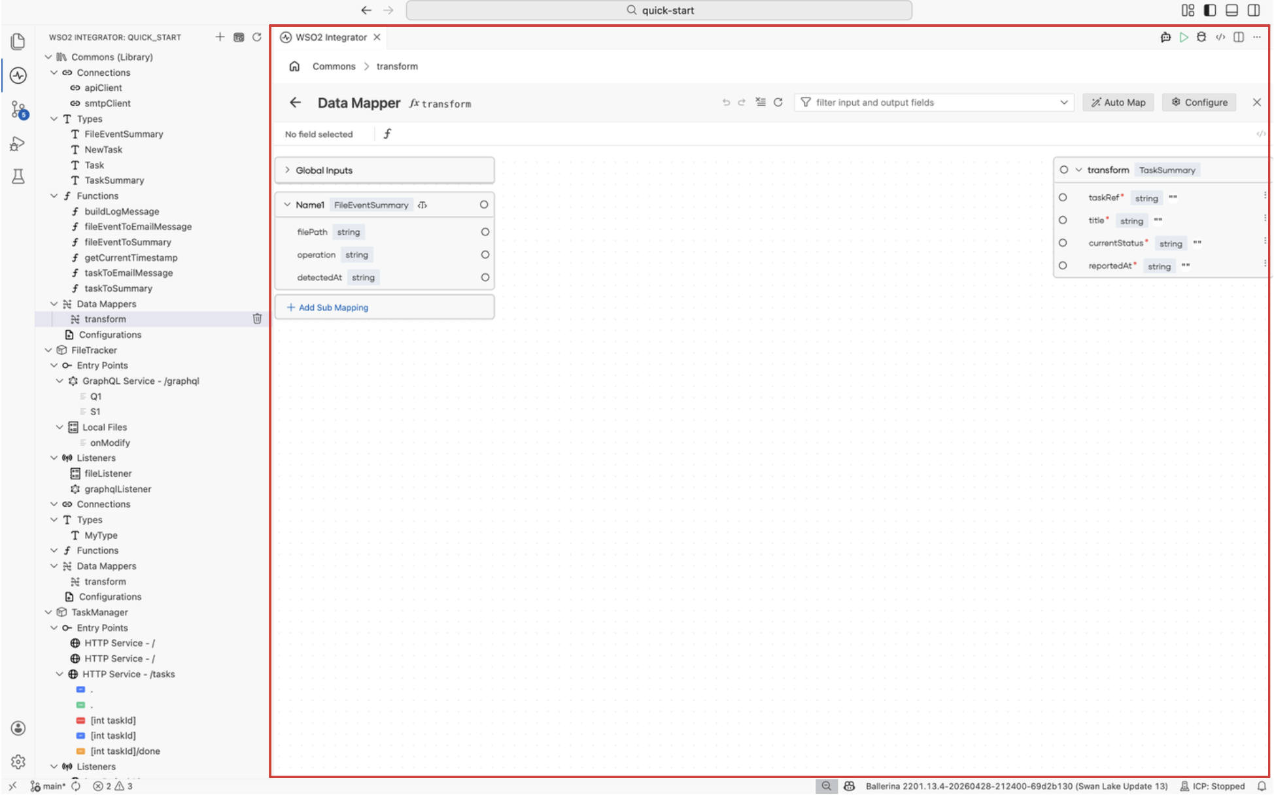Select the operation output port

tap(485, 255)
